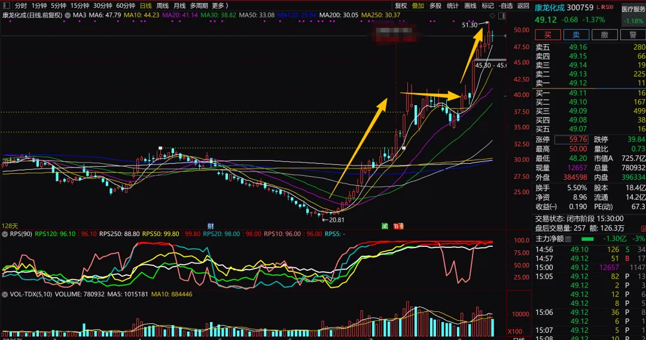646x340 pixels.
Task: Click the green 减 marker on timeline
Action: (385, 226)
